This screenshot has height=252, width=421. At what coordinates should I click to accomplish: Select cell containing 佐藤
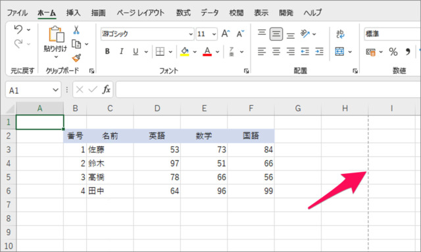point(110,150)
